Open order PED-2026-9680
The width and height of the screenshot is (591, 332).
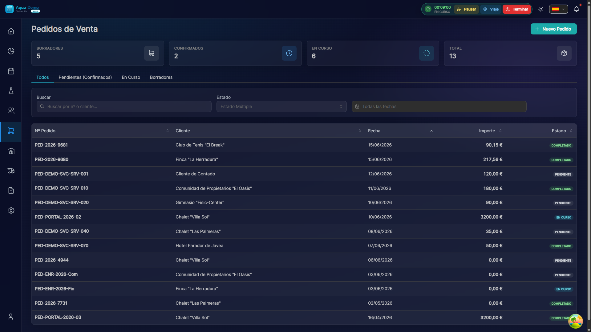click(x=51, y=159)
